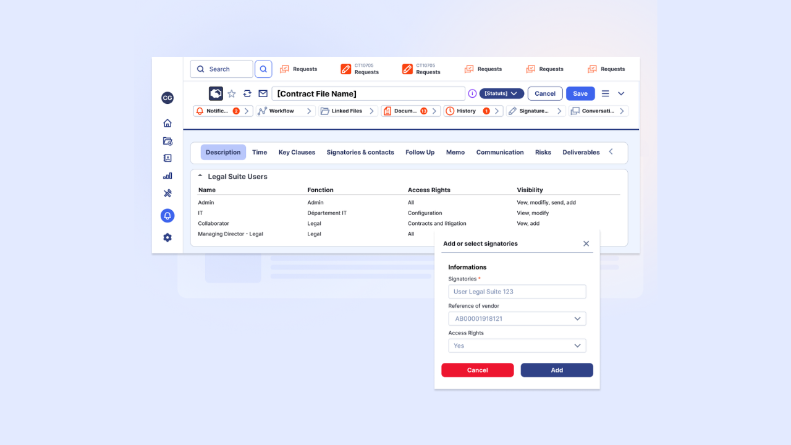This screenshot has width=791, height=445.
Task: Open the [Statuts] dropdown
Action: 502,93
